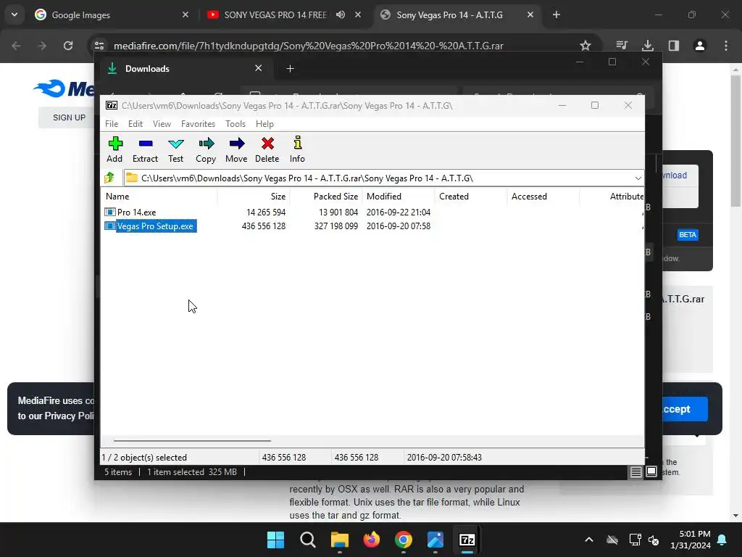Open the notification bell
Screen dimensions: 742x557
pyautogui.click(x=722, y=540)
